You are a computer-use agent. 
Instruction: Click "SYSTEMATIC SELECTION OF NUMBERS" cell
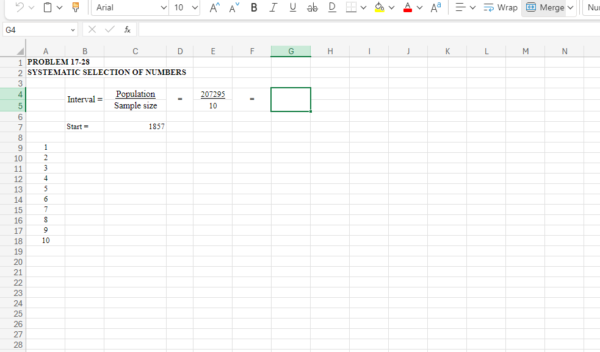107,72
